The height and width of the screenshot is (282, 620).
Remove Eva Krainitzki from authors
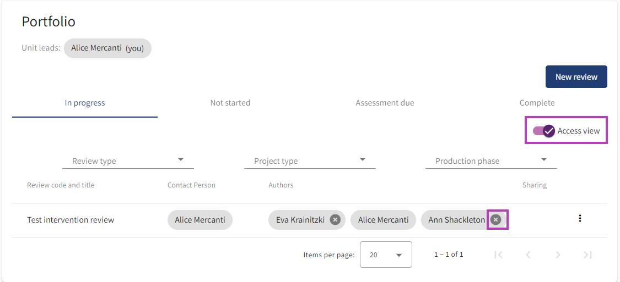tap(335, 220)
